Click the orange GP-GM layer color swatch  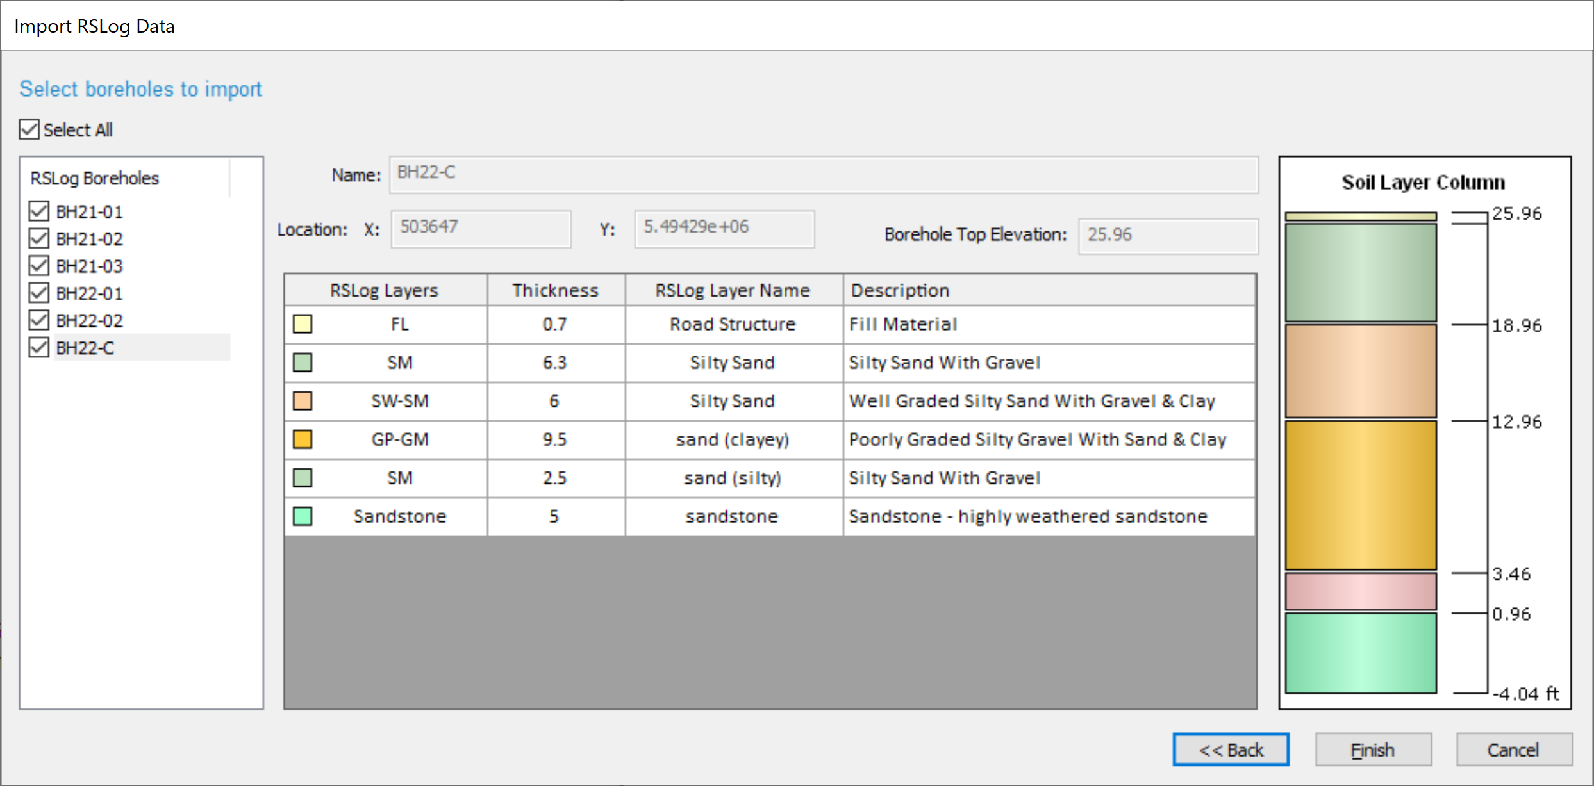303,439
